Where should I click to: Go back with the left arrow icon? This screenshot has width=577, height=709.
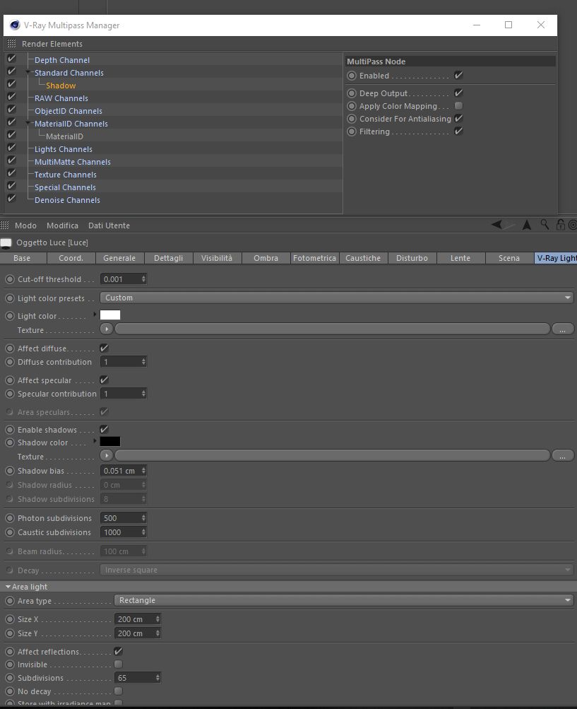click(x=497, y=224)
